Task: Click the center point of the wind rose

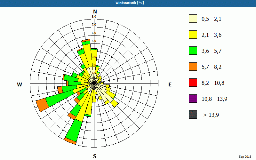Action: coord(94,83)
